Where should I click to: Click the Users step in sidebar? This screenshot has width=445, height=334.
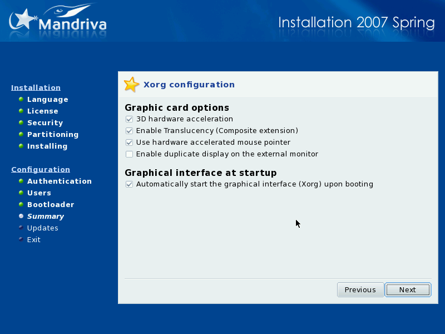coord(39,193)
